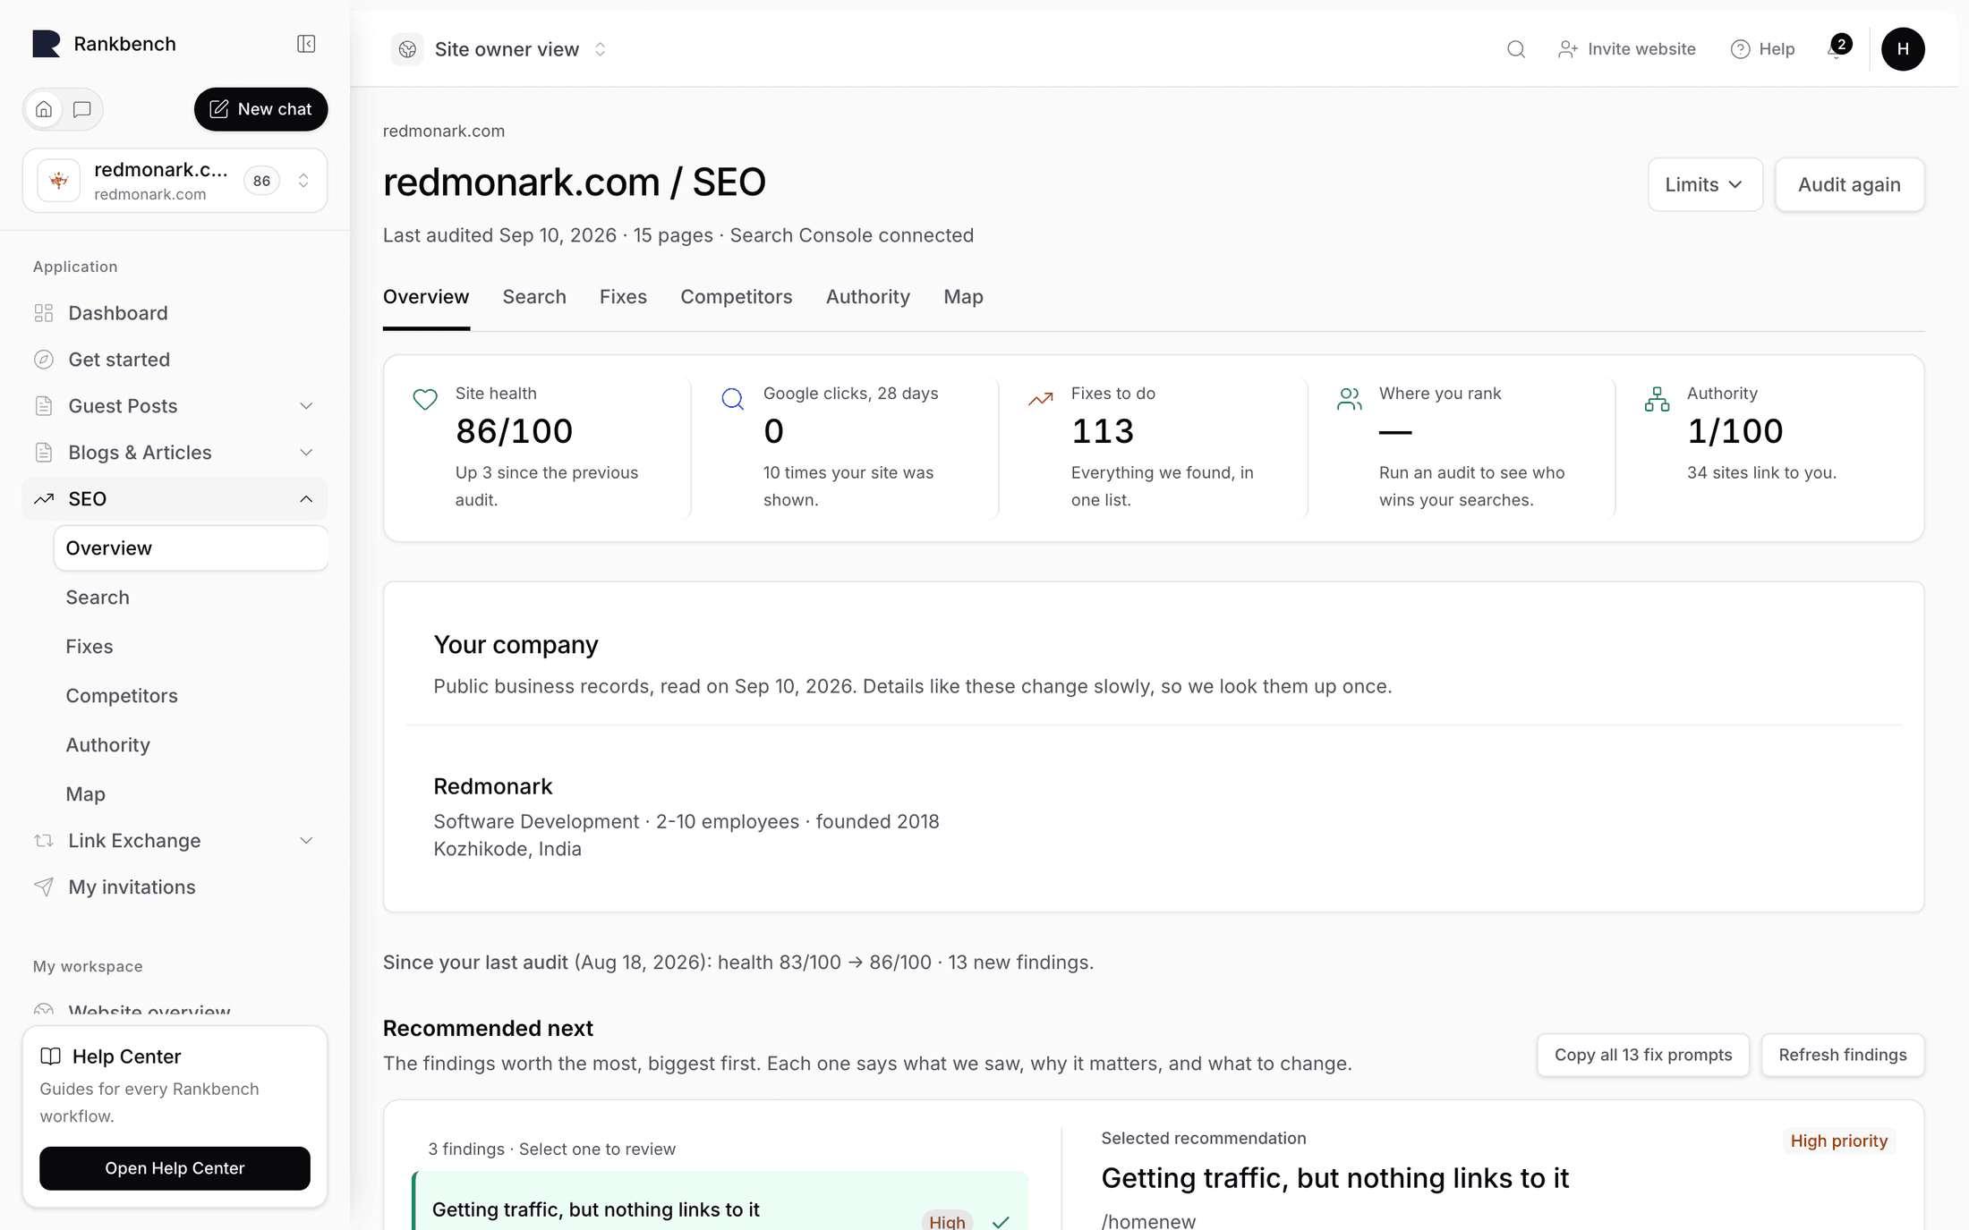The width and height of the screenshot is (1969, 1230).
Task: Switch to the Map tab
Action: click(x=963, y=297)
